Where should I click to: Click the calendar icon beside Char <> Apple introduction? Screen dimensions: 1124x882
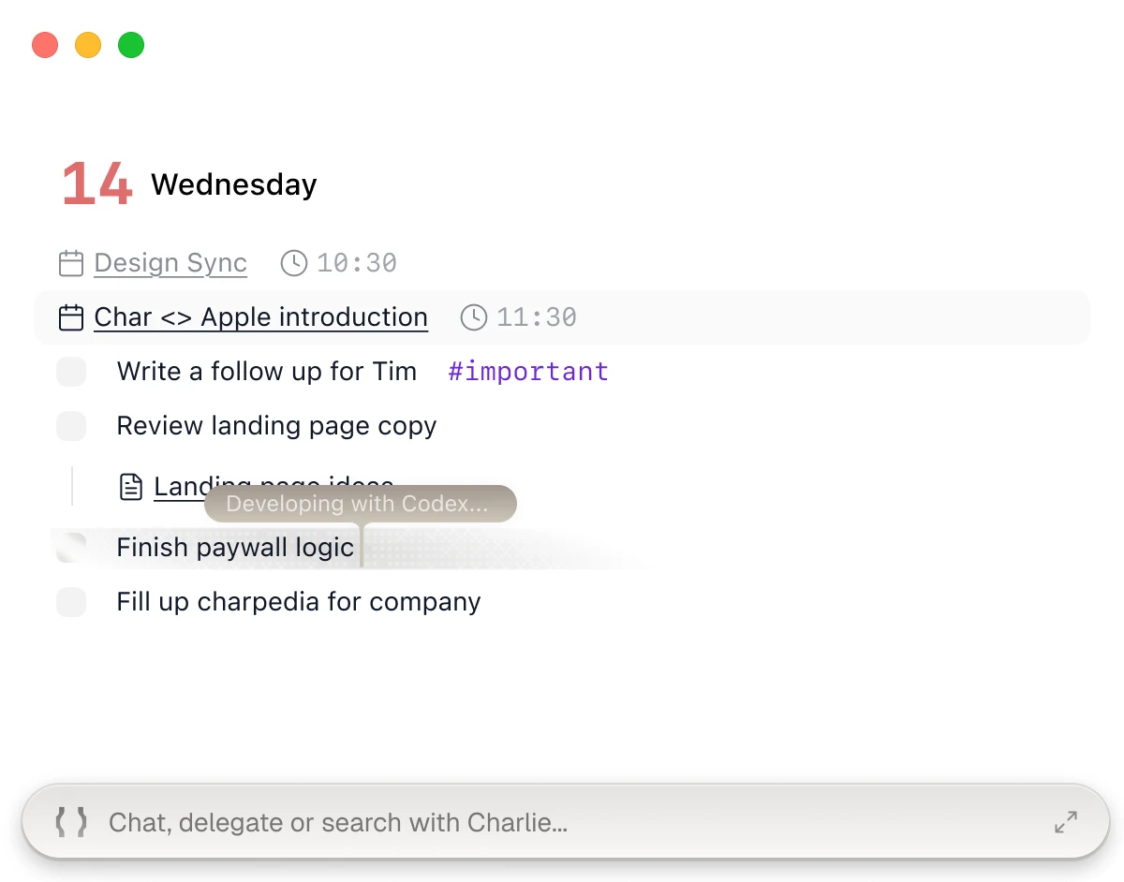point(71,317)
